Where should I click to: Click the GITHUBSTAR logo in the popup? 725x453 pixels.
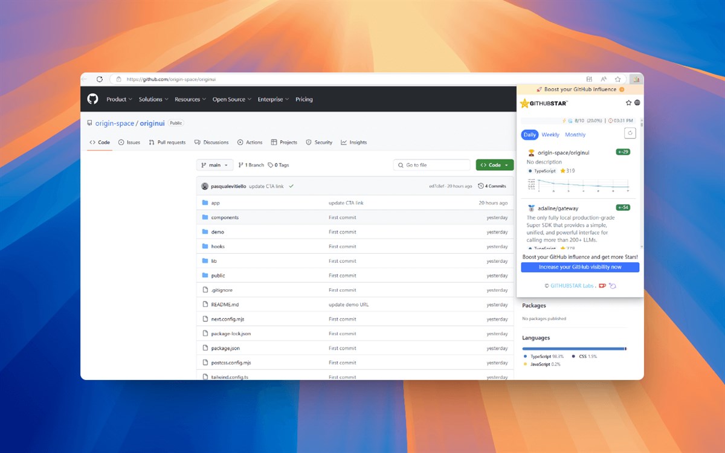(544, 103)
